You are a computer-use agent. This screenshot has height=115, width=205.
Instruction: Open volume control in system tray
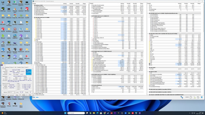[x=194, y=113]
